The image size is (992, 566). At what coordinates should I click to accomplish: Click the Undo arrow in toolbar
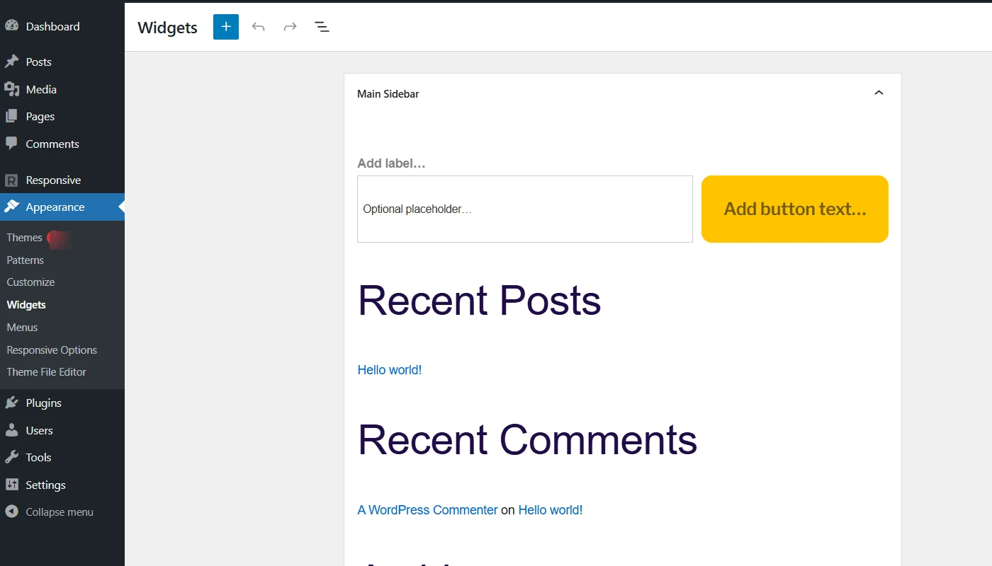(x=259, y=27)
